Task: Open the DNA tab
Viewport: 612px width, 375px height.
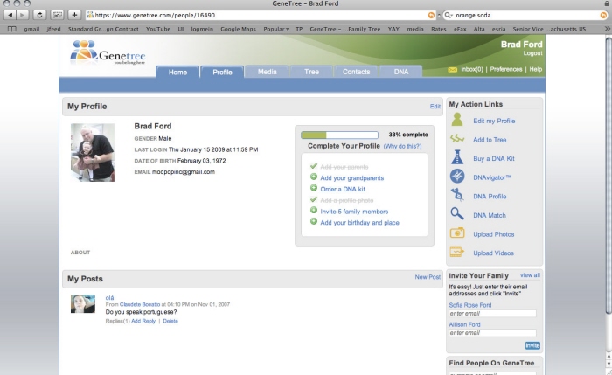Action: click(400, 72)
